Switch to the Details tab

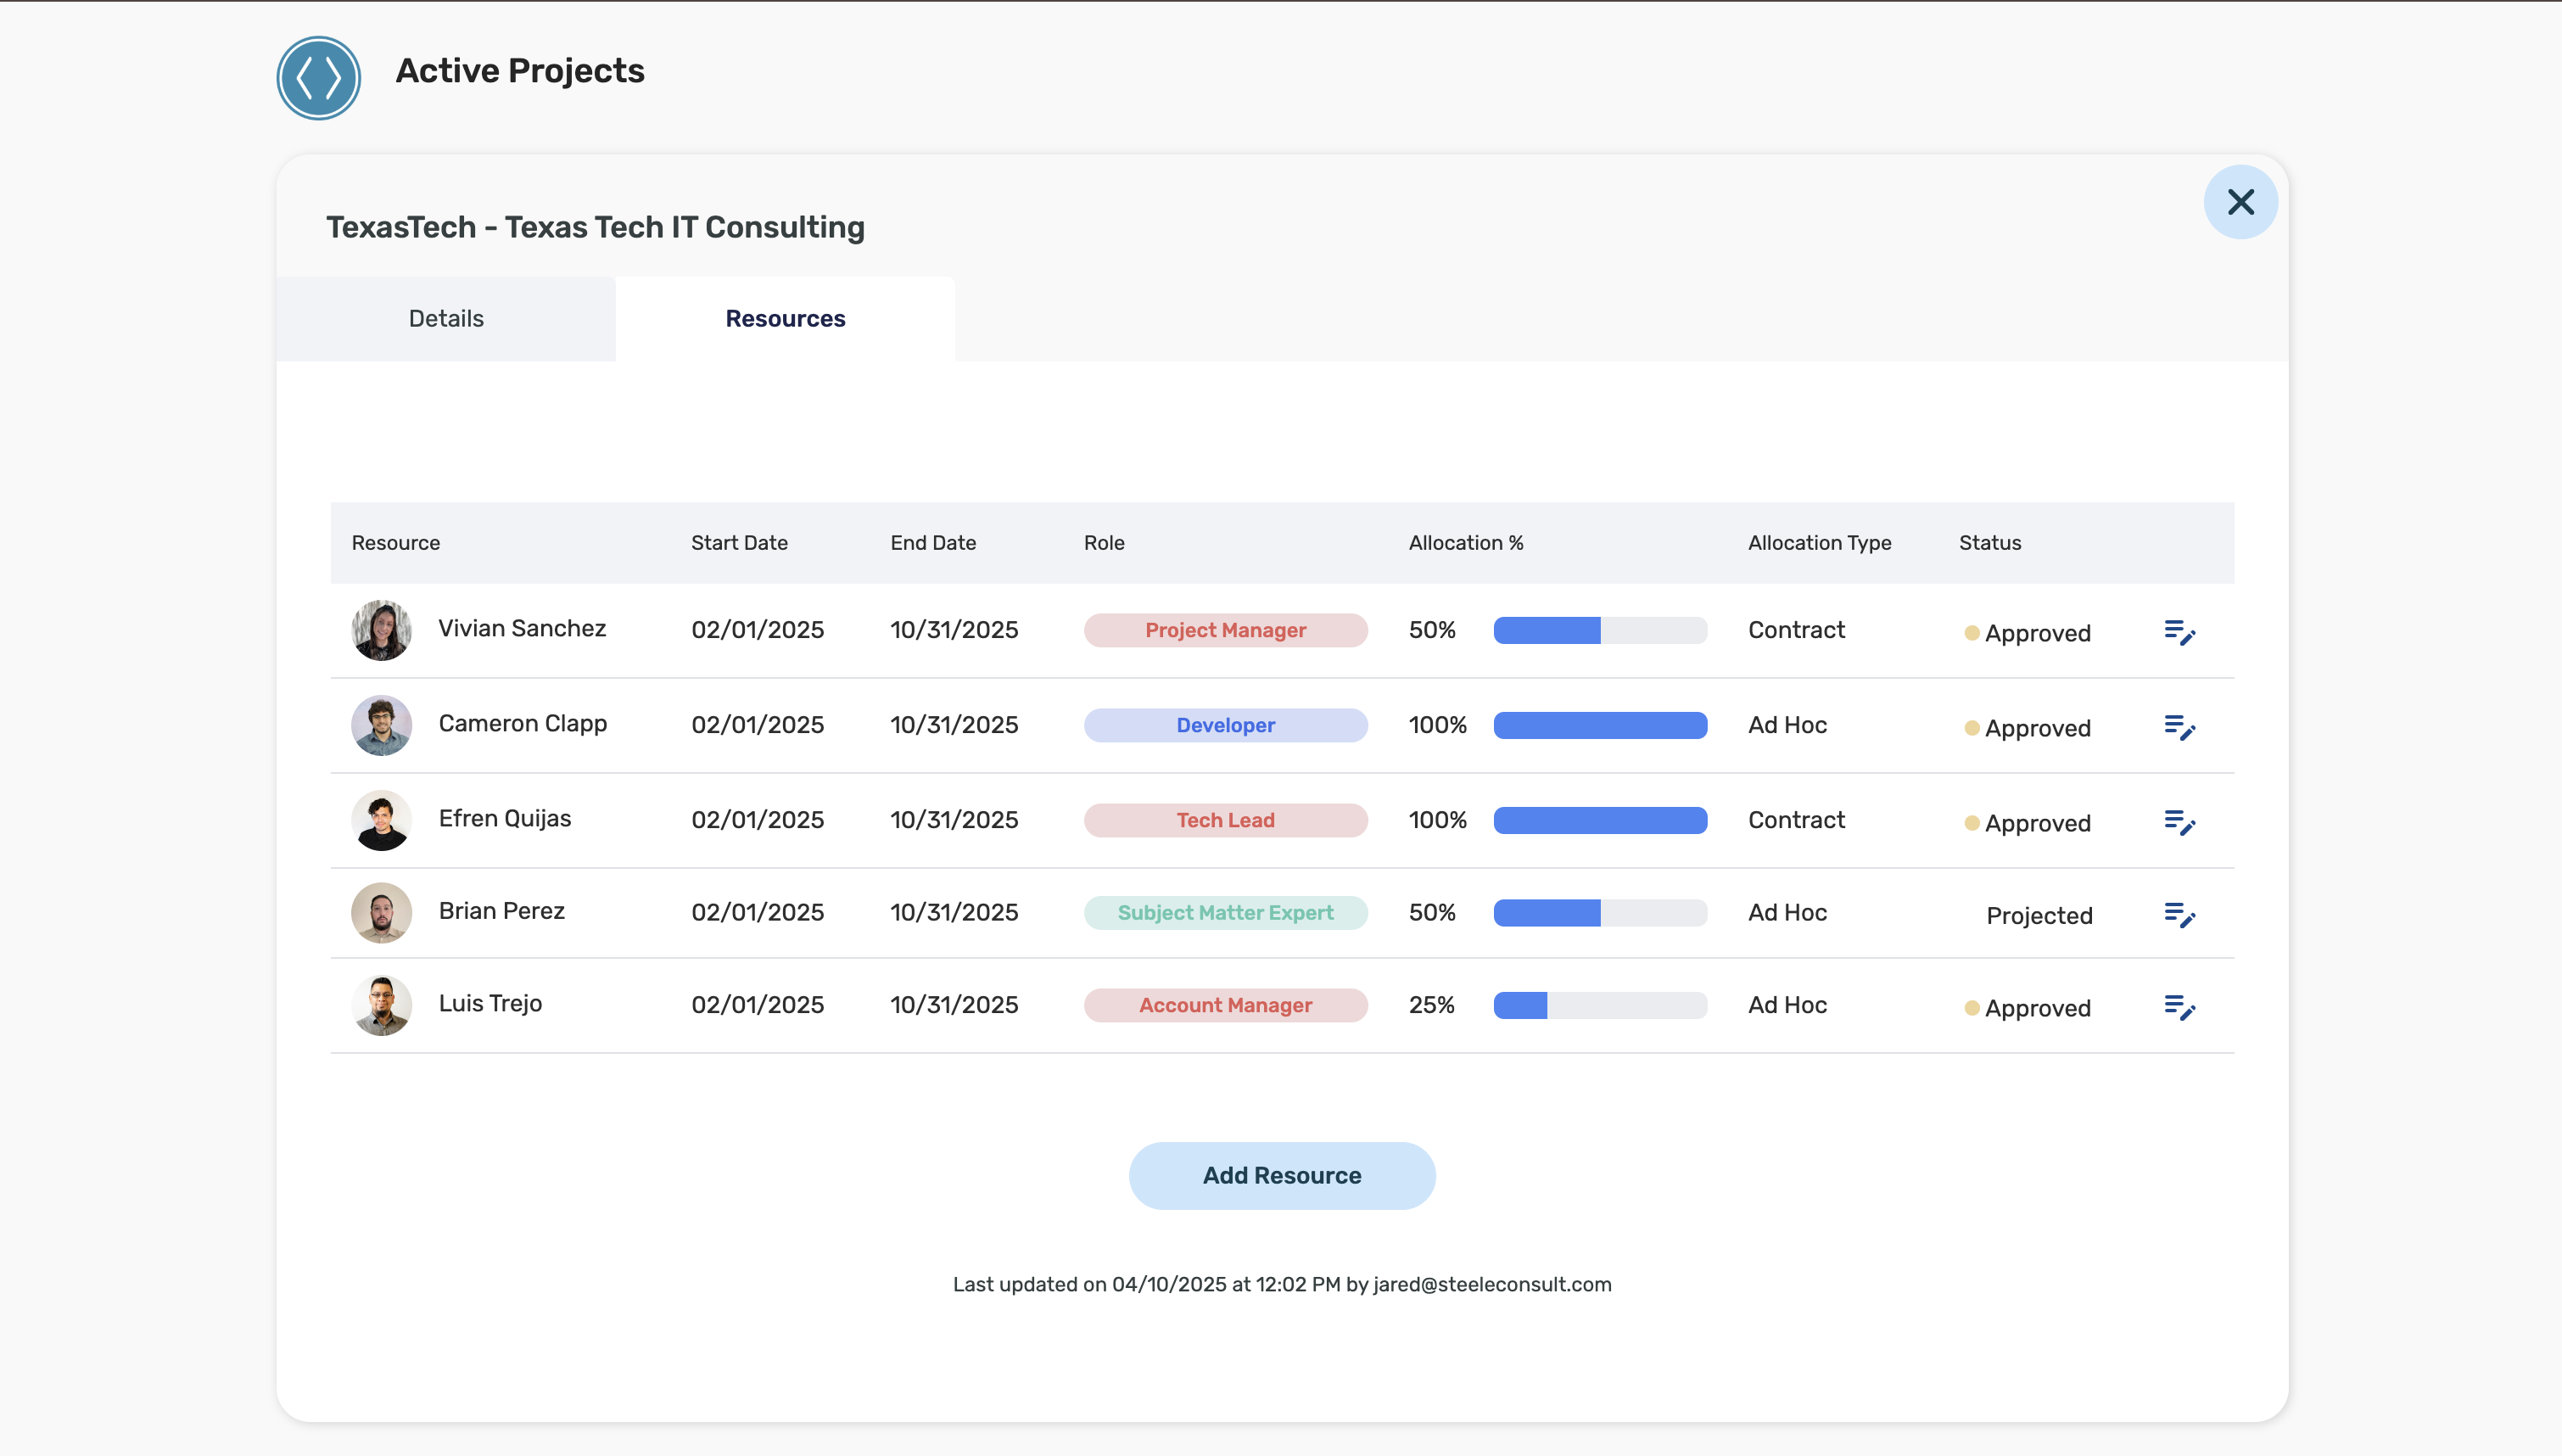[x=446, y=319]
